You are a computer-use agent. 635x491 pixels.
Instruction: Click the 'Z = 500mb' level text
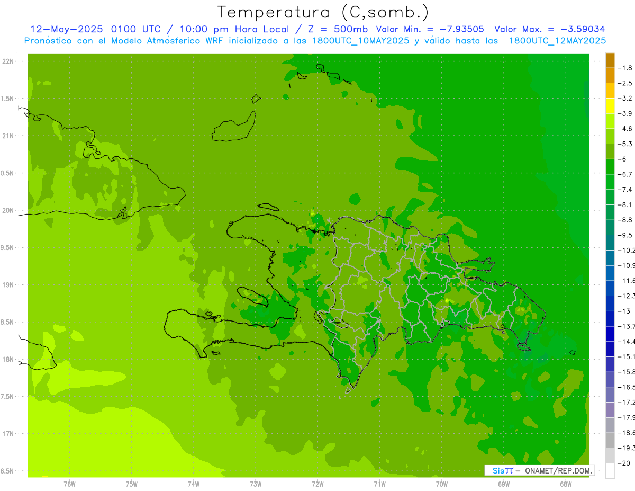click(338, 29)
